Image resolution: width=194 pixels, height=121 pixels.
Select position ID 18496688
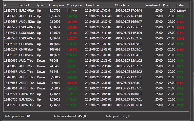(x=11, y=16)
